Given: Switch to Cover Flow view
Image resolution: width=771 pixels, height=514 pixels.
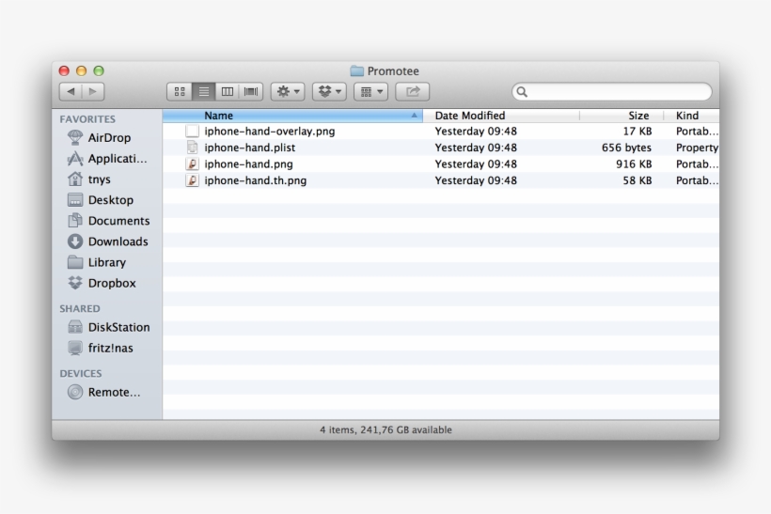Looking at the screenshot, I should pyautogui.click(x=251, y=92).
